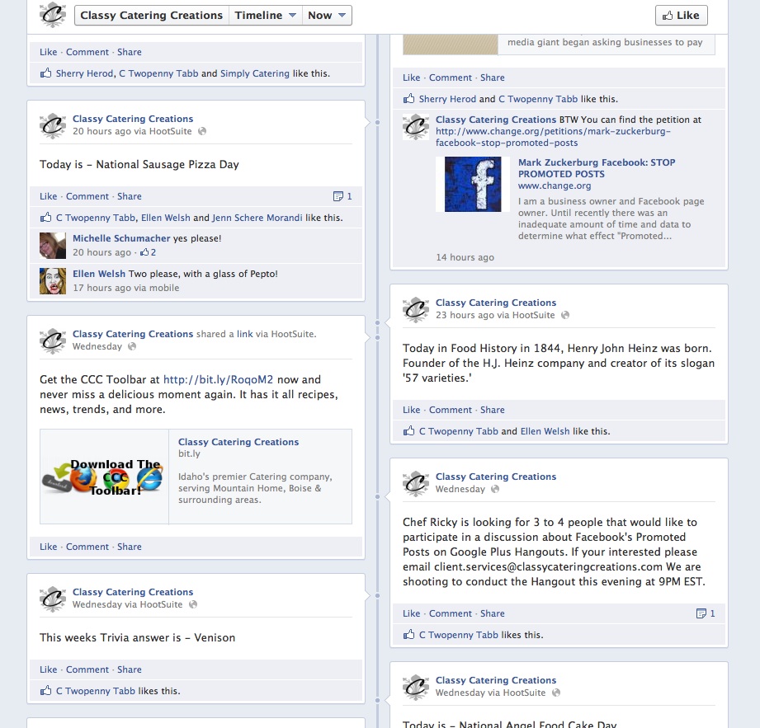Image resolution: width=760 pixels, height=728 pixels.
Task: Click the globe privacy icon on Henry Heinz post
Action: 565,315
